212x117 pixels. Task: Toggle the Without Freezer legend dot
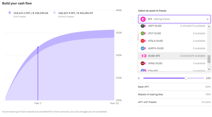coord(55,13)
